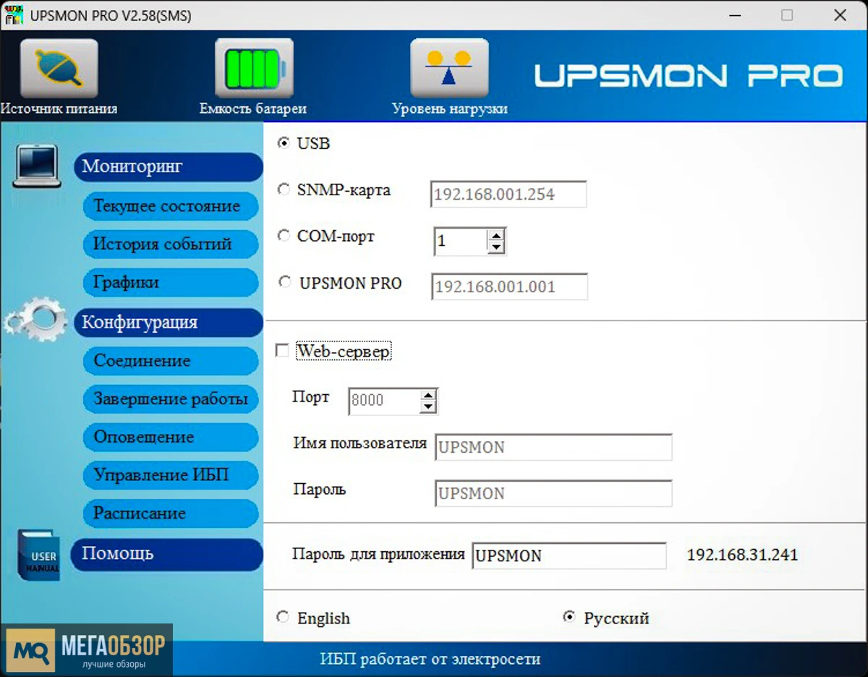The width and height of the screenshot is (868, 677).
Task: Select the SNMP-карта connection option
Action: pos(284,189)
